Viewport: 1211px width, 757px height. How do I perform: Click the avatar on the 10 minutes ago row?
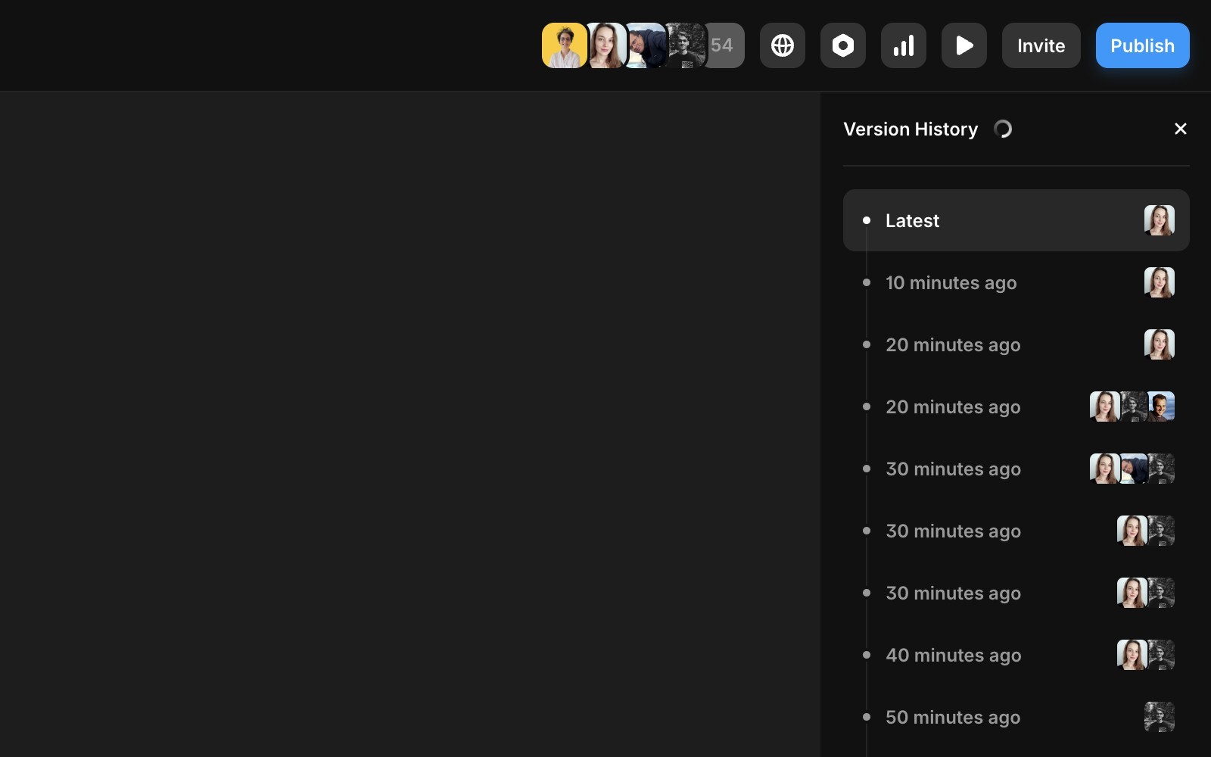coord(1159,282)
